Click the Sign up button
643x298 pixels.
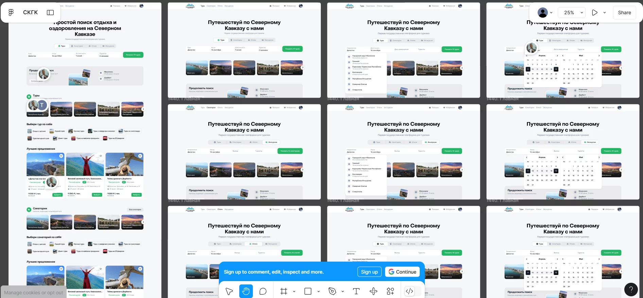click(369, 272)
